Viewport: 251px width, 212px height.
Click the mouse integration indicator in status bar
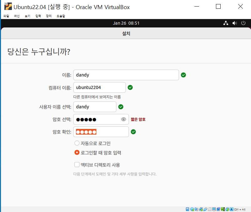click(x=227, y=209)
